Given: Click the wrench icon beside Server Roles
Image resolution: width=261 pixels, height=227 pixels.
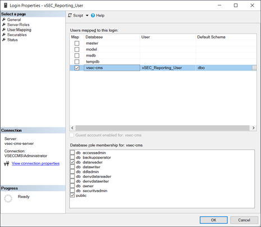Looking at the screenshot, I should [4, 25].
